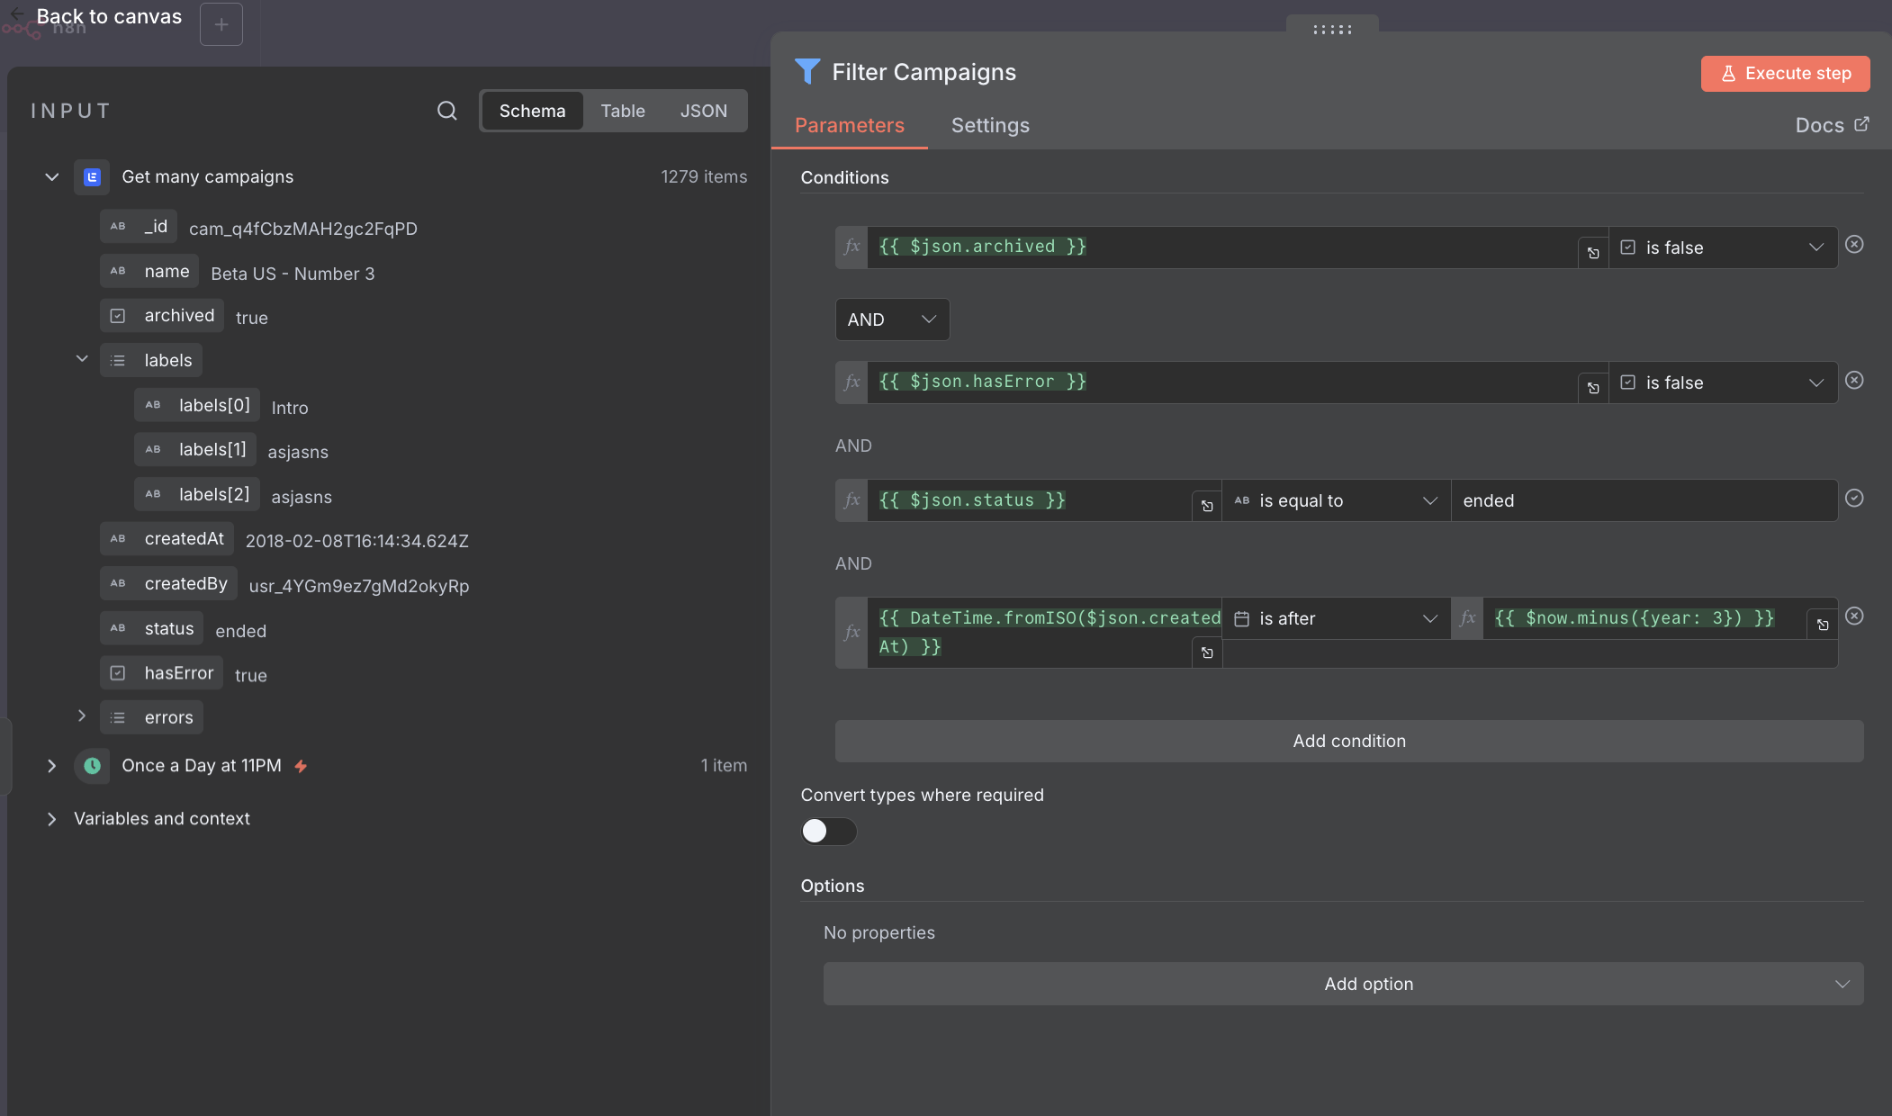
Task: Click the Get many campaigns node icon
Action: [x=91, y=176]
